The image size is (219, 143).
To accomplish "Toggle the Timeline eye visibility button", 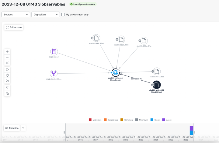I will [12, 128].
